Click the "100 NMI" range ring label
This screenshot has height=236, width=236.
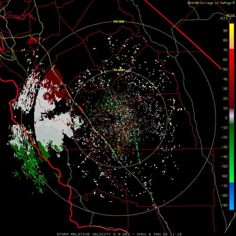pyautogui.click(x=119, y=22)
